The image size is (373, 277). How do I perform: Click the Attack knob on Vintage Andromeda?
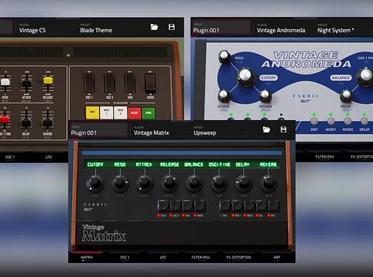tap(224, 95)
